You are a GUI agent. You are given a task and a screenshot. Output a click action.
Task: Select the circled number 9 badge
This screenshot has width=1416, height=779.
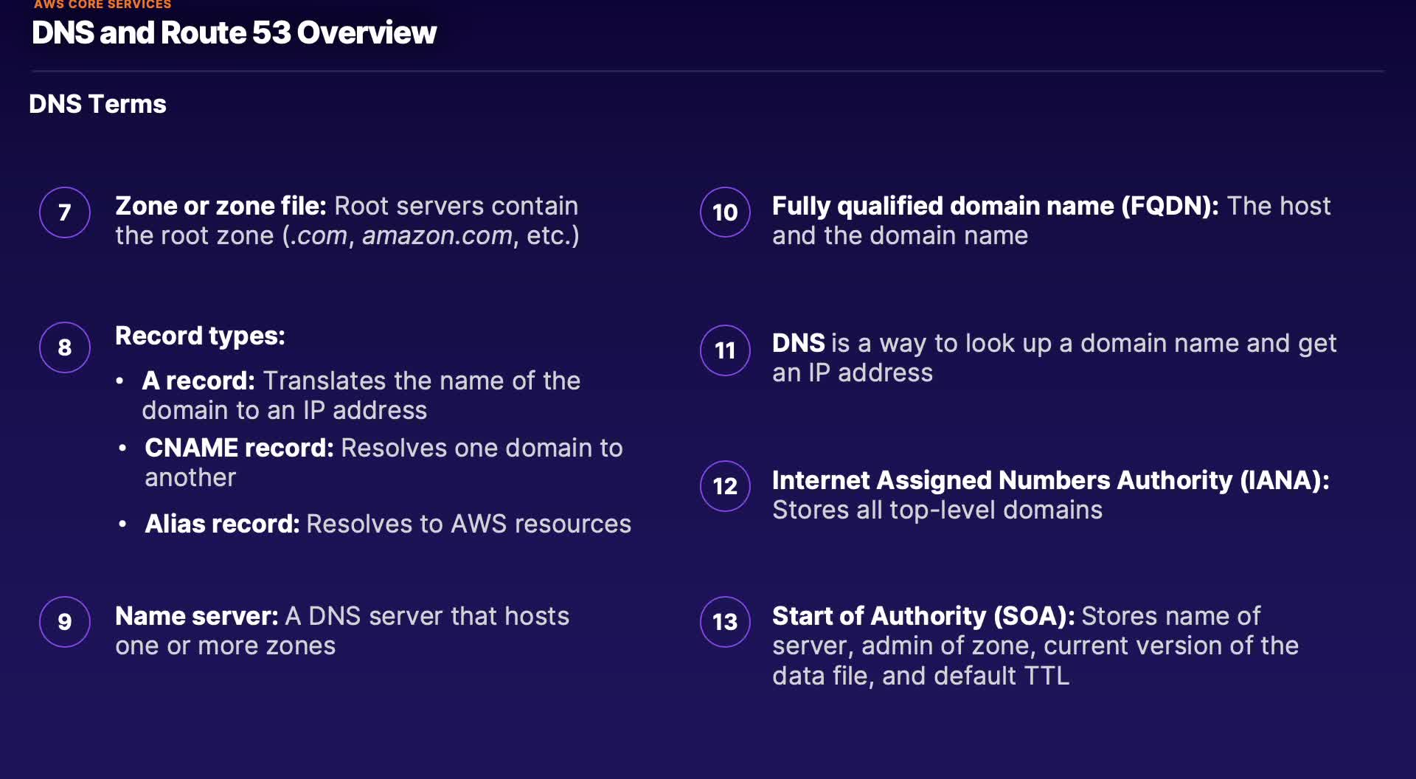65,622
